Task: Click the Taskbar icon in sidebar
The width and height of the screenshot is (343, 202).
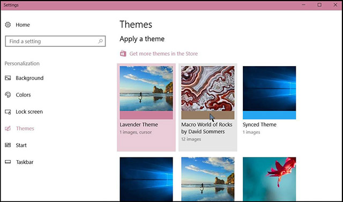Action: click(x=8, y=162)
